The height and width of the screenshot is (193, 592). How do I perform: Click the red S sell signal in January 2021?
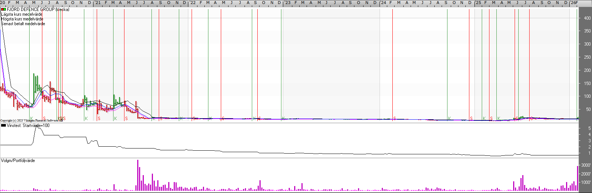99,119
